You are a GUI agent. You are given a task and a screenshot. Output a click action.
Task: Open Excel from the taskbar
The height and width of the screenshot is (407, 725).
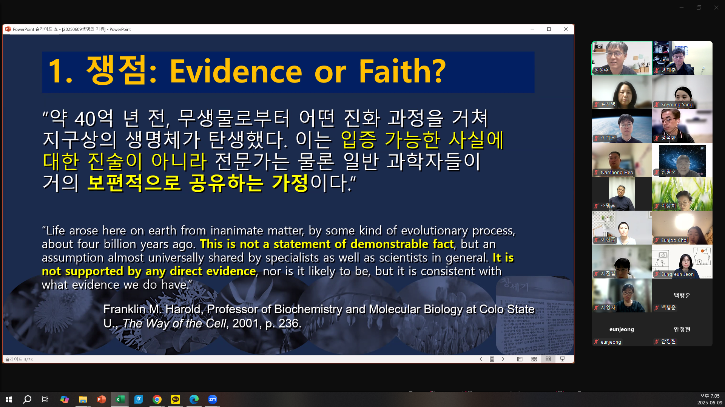coord(120,399)
